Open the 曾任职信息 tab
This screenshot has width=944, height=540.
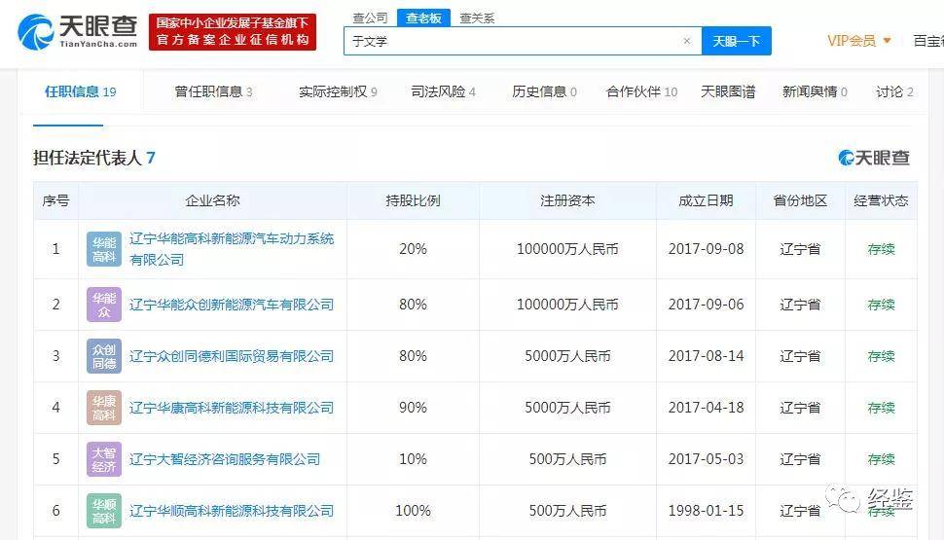click(213, 91)
